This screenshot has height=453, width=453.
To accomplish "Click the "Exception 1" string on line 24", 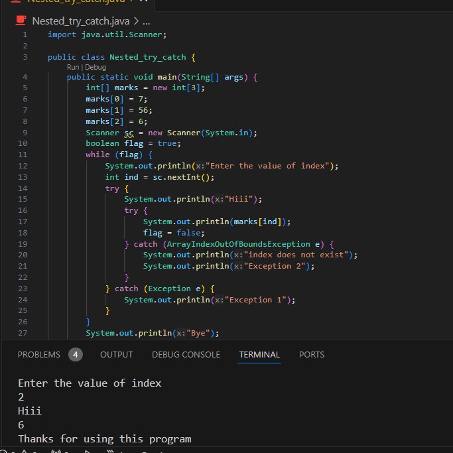I will pos(255,300).
